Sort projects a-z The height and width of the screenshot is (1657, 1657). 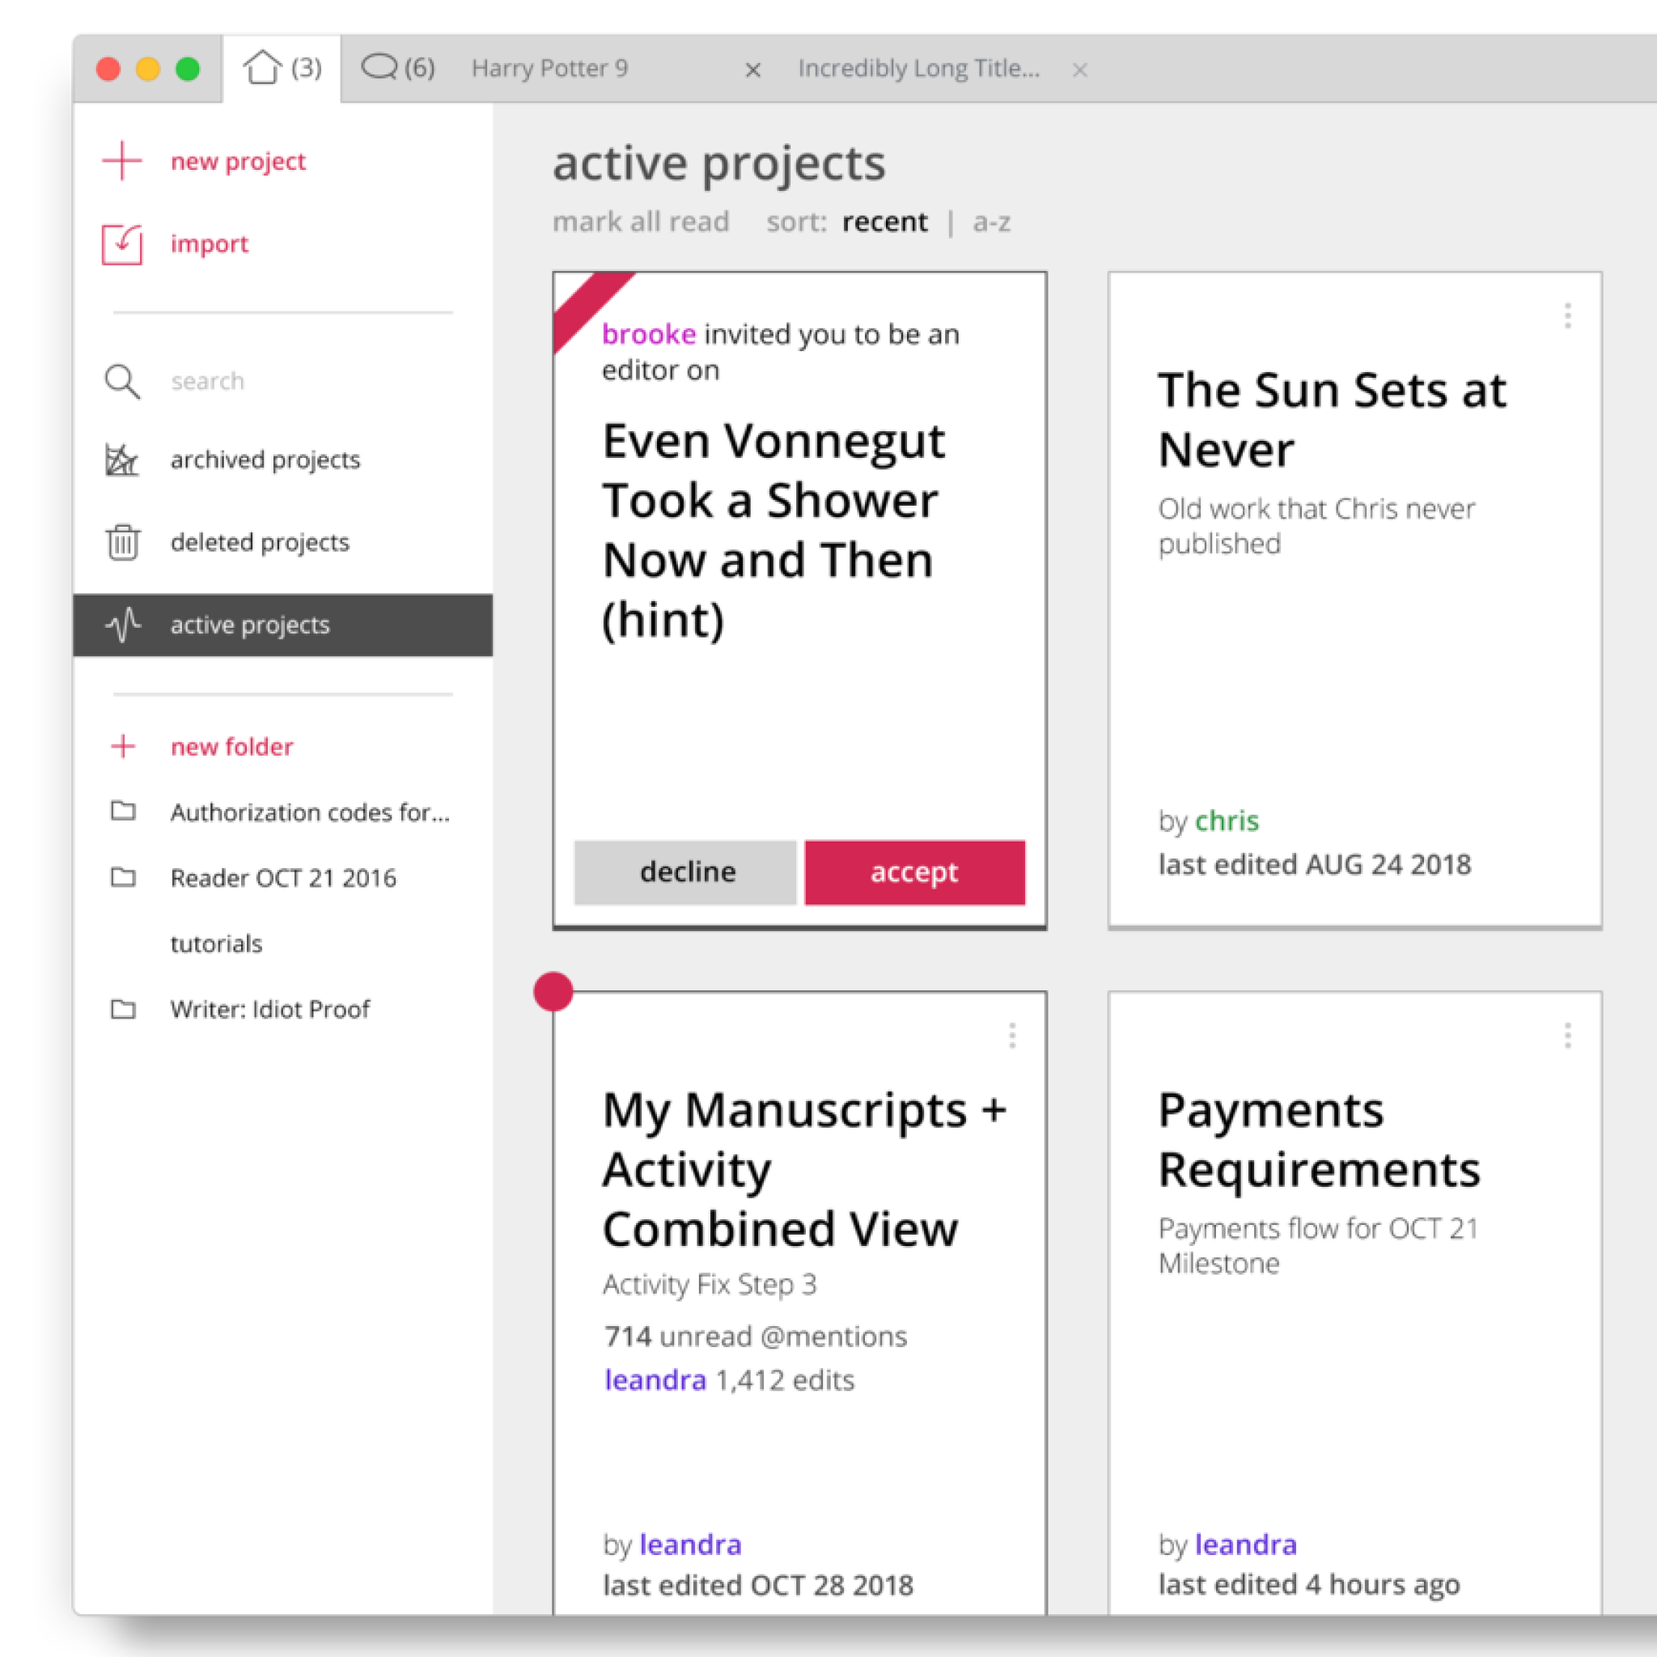[x=991, y=222]
